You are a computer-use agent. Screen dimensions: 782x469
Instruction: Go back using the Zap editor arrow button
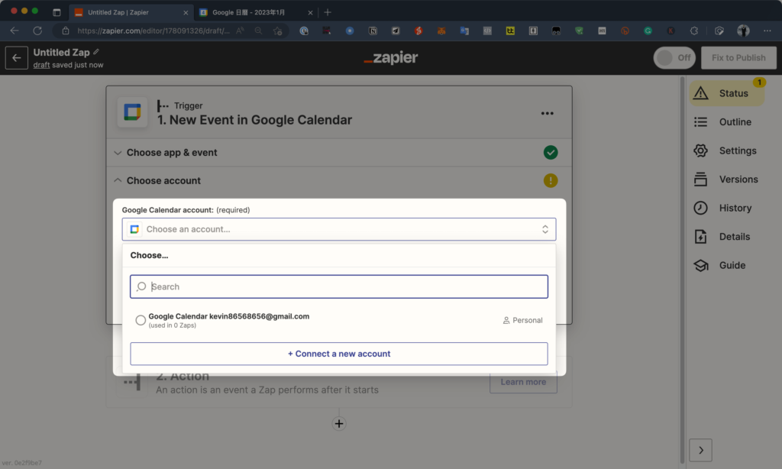click(x=17, y=58)
